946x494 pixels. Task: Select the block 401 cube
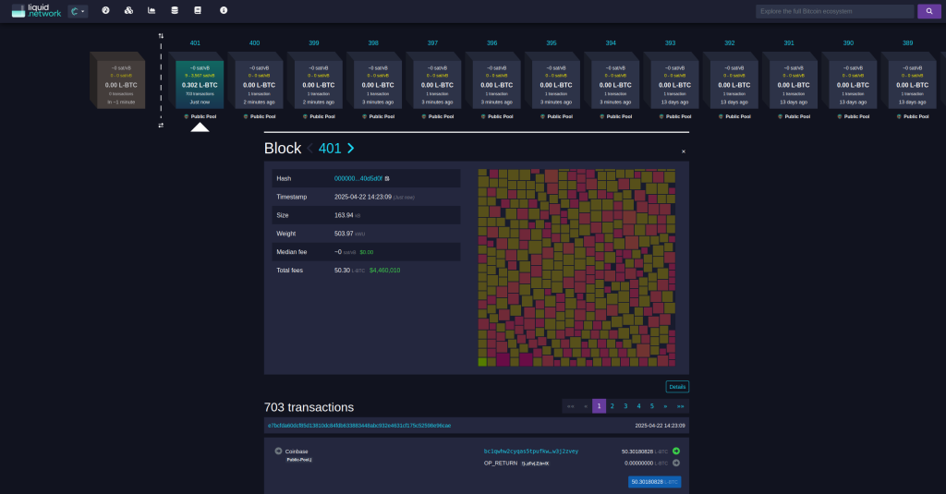coord(197,80)
